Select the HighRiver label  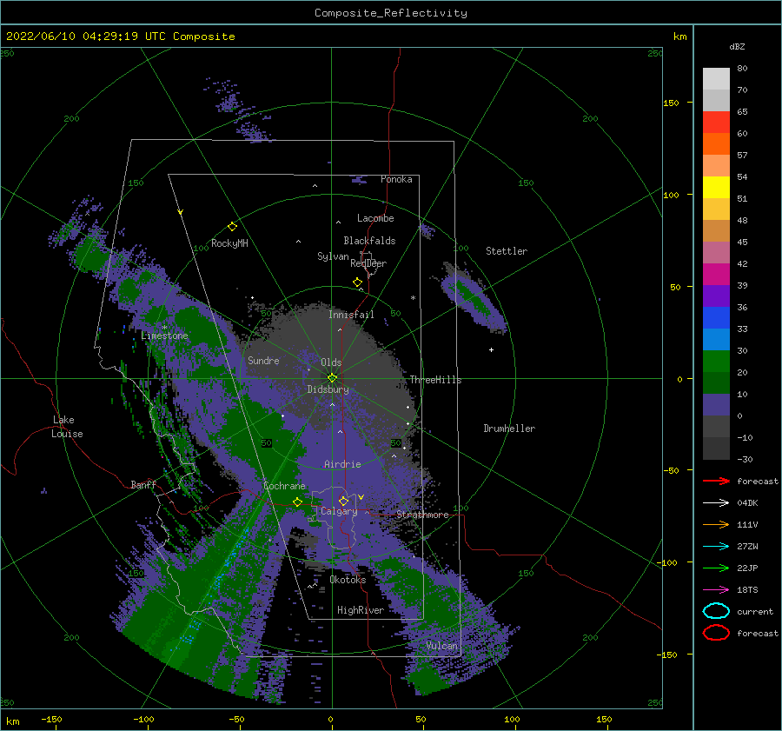[x=361, y=610]
